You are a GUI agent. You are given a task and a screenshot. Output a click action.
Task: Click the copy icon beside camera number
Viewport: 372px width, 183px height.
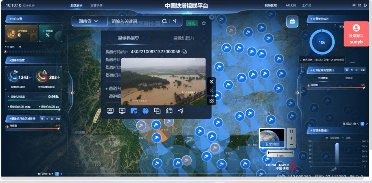click(x=185, y=52)
